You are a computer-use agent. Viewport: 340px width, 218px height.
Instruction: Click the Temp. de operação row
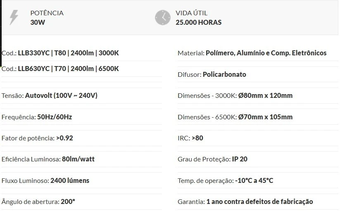coord(225,180)
